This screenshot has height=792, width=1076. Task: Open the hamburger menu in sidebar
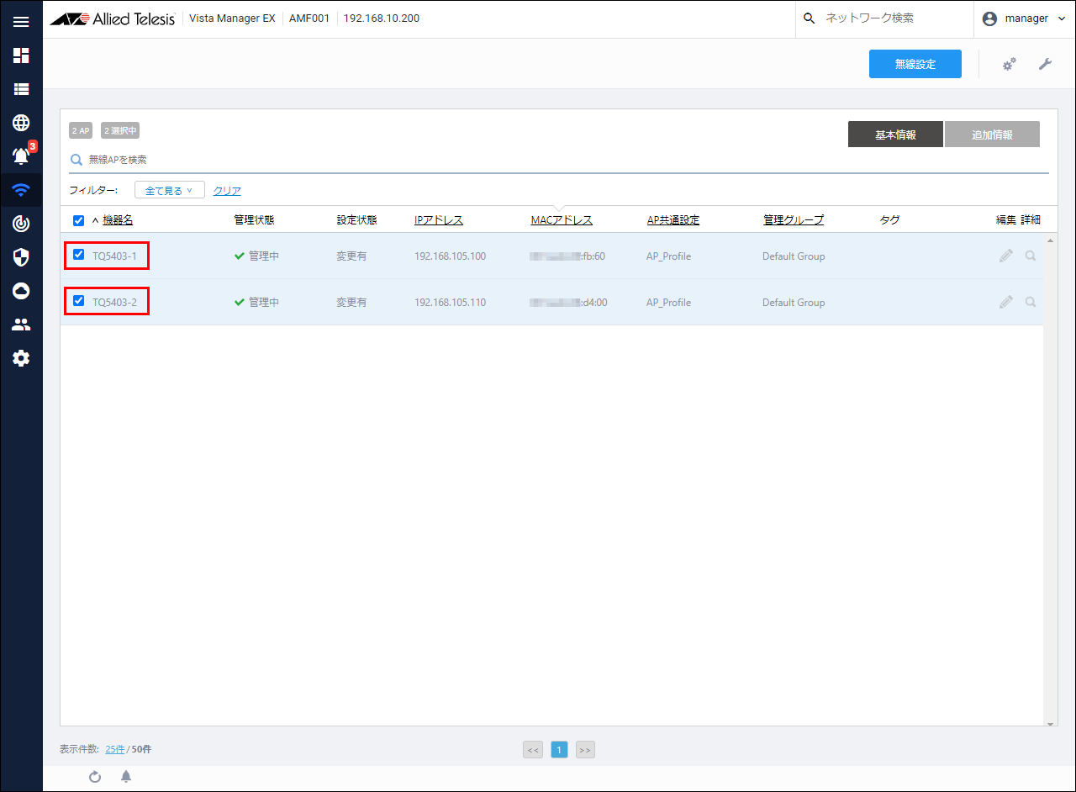(x=21, y=22)
